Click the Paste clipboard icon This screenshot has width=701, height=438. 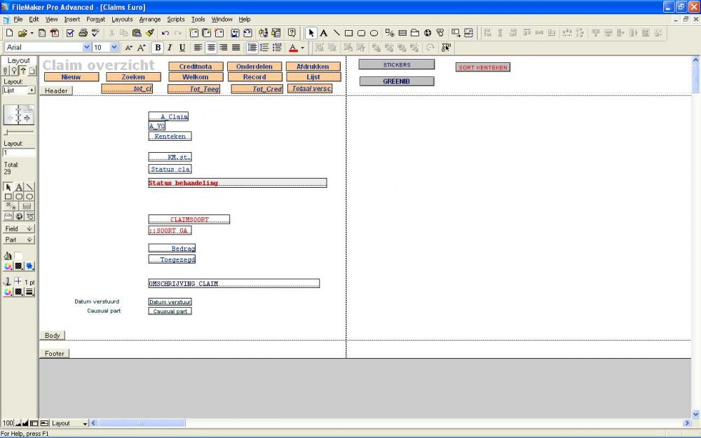point(137,33)
